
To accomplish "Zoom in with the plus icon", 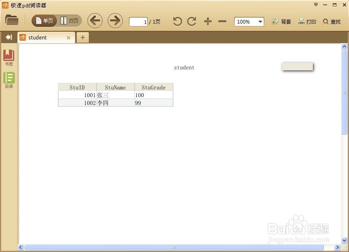I will [207, 21].
